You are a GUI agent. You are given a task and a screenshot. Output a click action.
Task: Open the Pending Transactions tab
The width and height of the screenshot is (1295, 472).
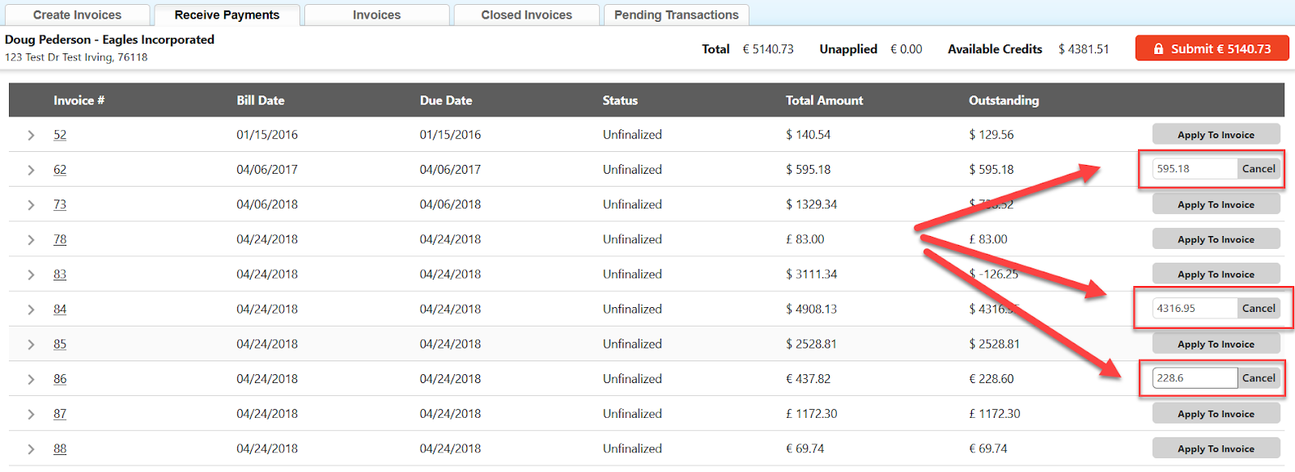click(677, 14)
